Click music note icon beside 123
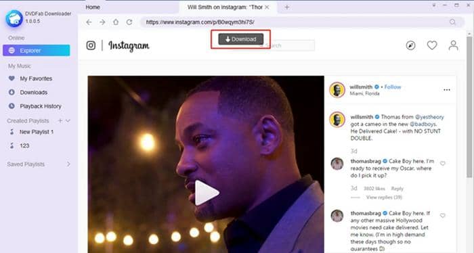Screen dimensions: 474x253 click(12, 146)
